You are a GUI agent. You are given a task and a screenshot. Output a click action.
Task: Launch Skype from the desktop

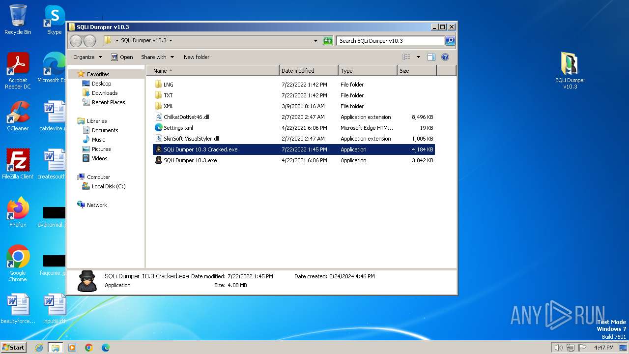click(54, 20)
